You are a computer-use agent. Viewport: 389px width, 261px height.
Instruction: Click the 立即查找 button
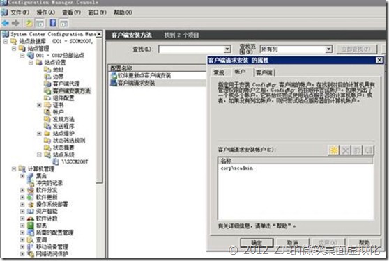tap(356, 49)
